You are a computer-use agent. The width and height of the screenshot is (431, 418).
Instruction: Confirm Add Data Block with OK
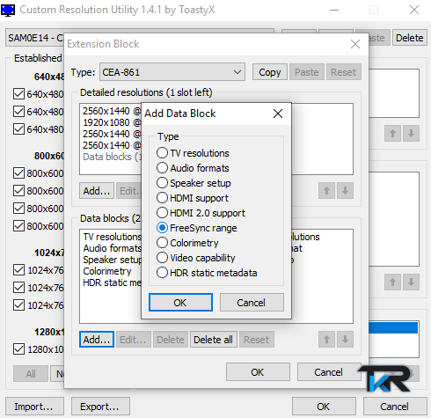coord(180,303)
